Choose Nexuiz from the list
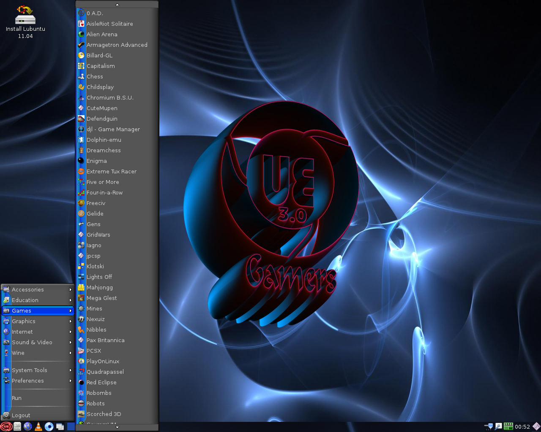Screen dimensions: 541x432 117,319
